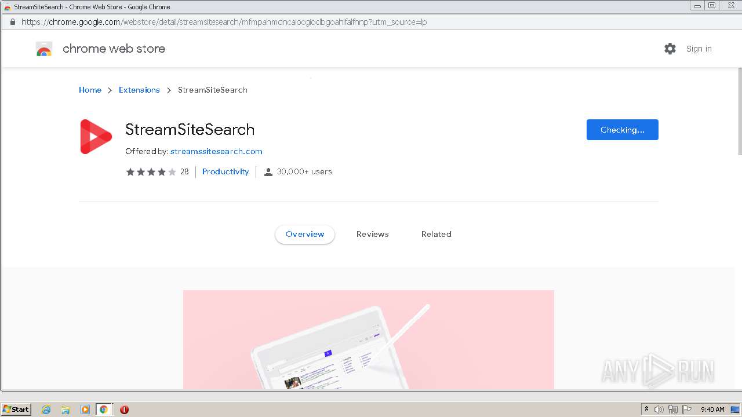
Task: Open Internet Explorer from the taskbar
Action: point(46,409)
